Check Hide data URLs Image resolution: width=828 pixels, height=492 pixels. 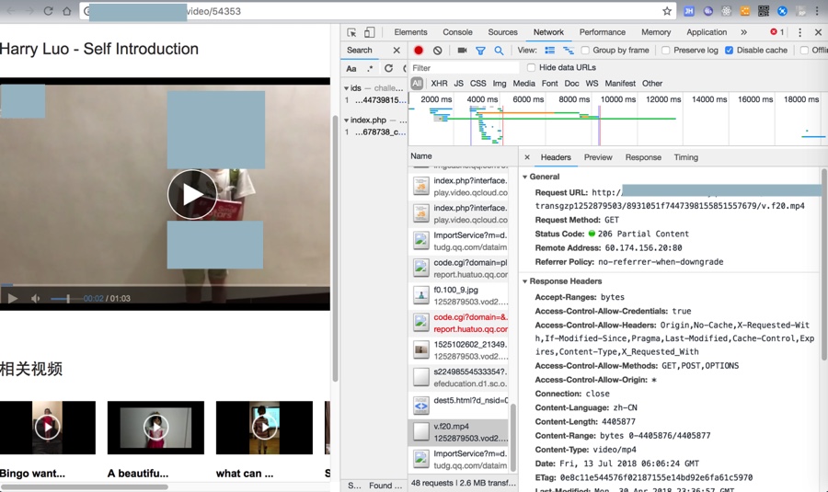[x=532, y=68]
